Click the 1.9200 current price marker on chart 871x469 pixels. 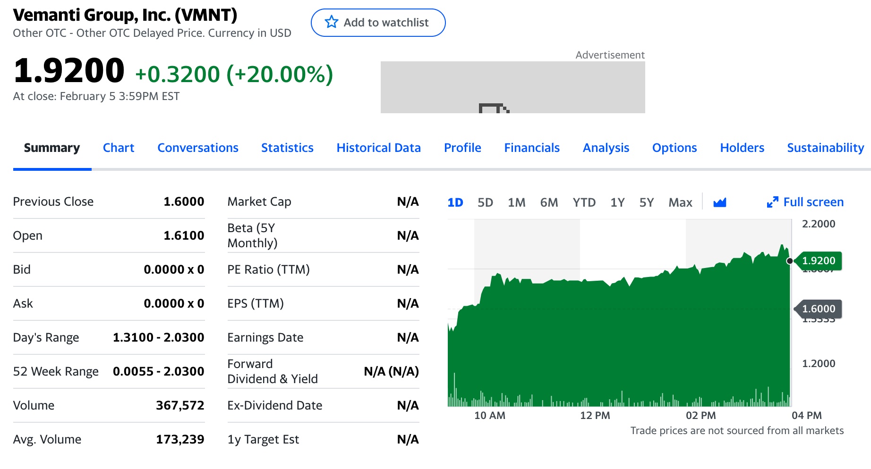(819, 260)
